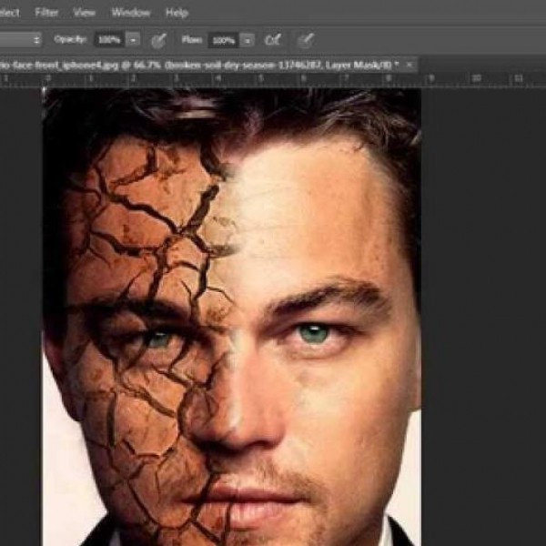Click the Flow 100% value field

coord(223,40)
